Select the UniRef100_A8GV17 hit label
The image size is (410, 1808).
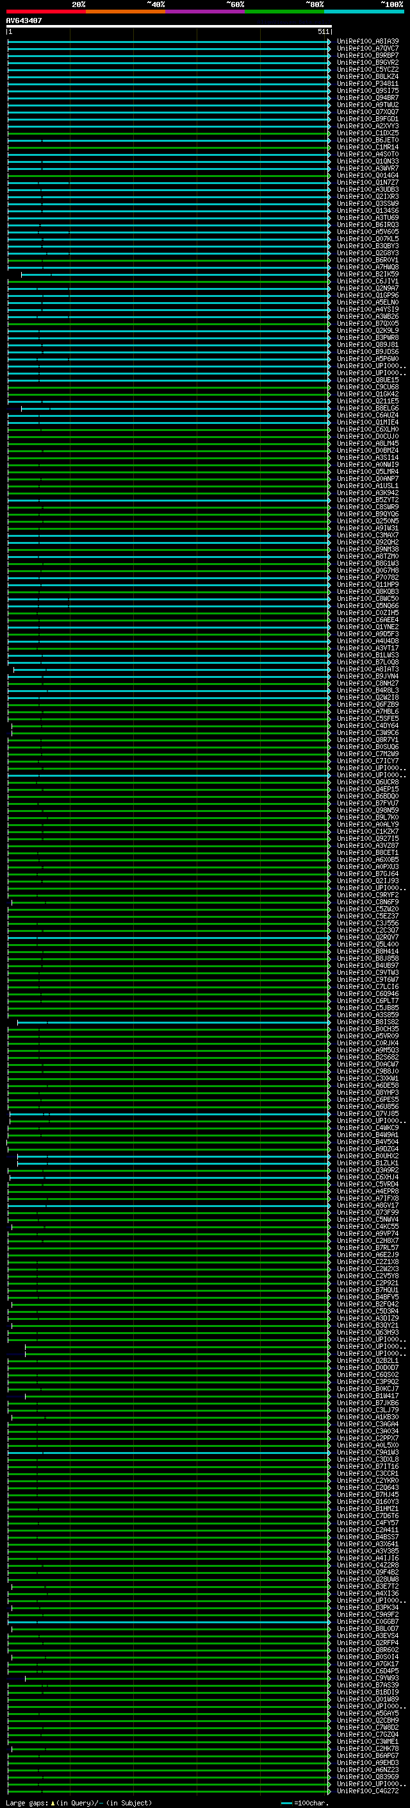point(367,1206)
